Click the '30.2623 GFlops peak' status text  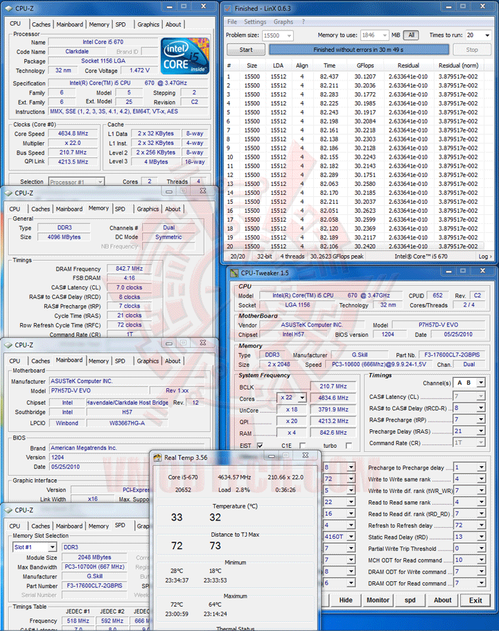coord(337,257)
